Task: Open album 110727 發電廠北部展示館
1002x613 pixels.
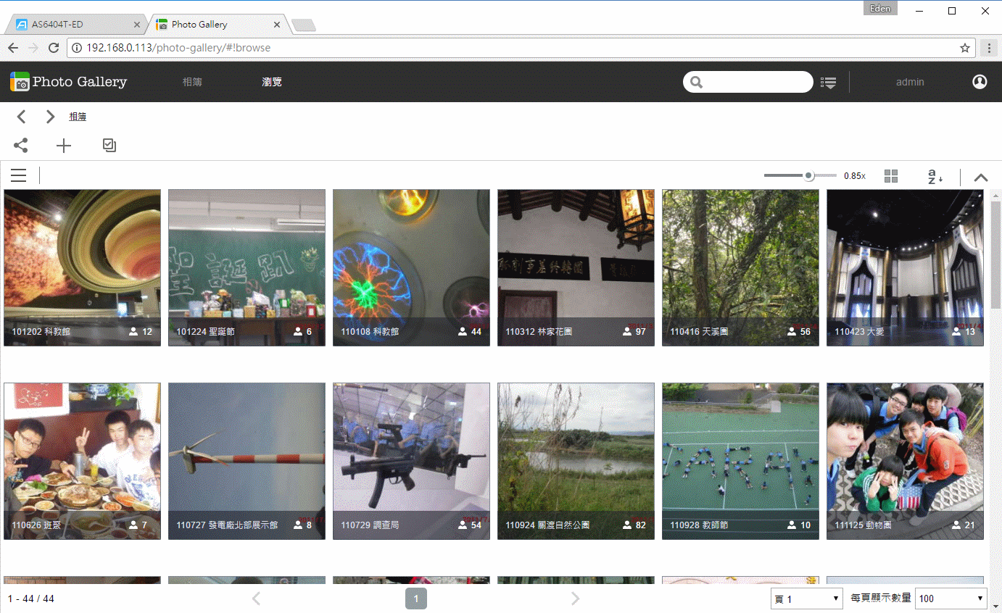Action: [247, 461]
